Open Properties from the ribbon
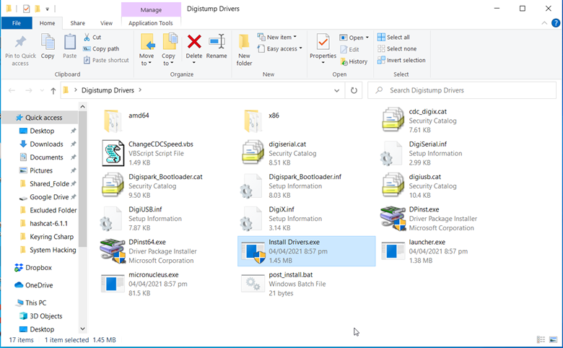This screenshot has width=563, height=348. coord(323,46)
